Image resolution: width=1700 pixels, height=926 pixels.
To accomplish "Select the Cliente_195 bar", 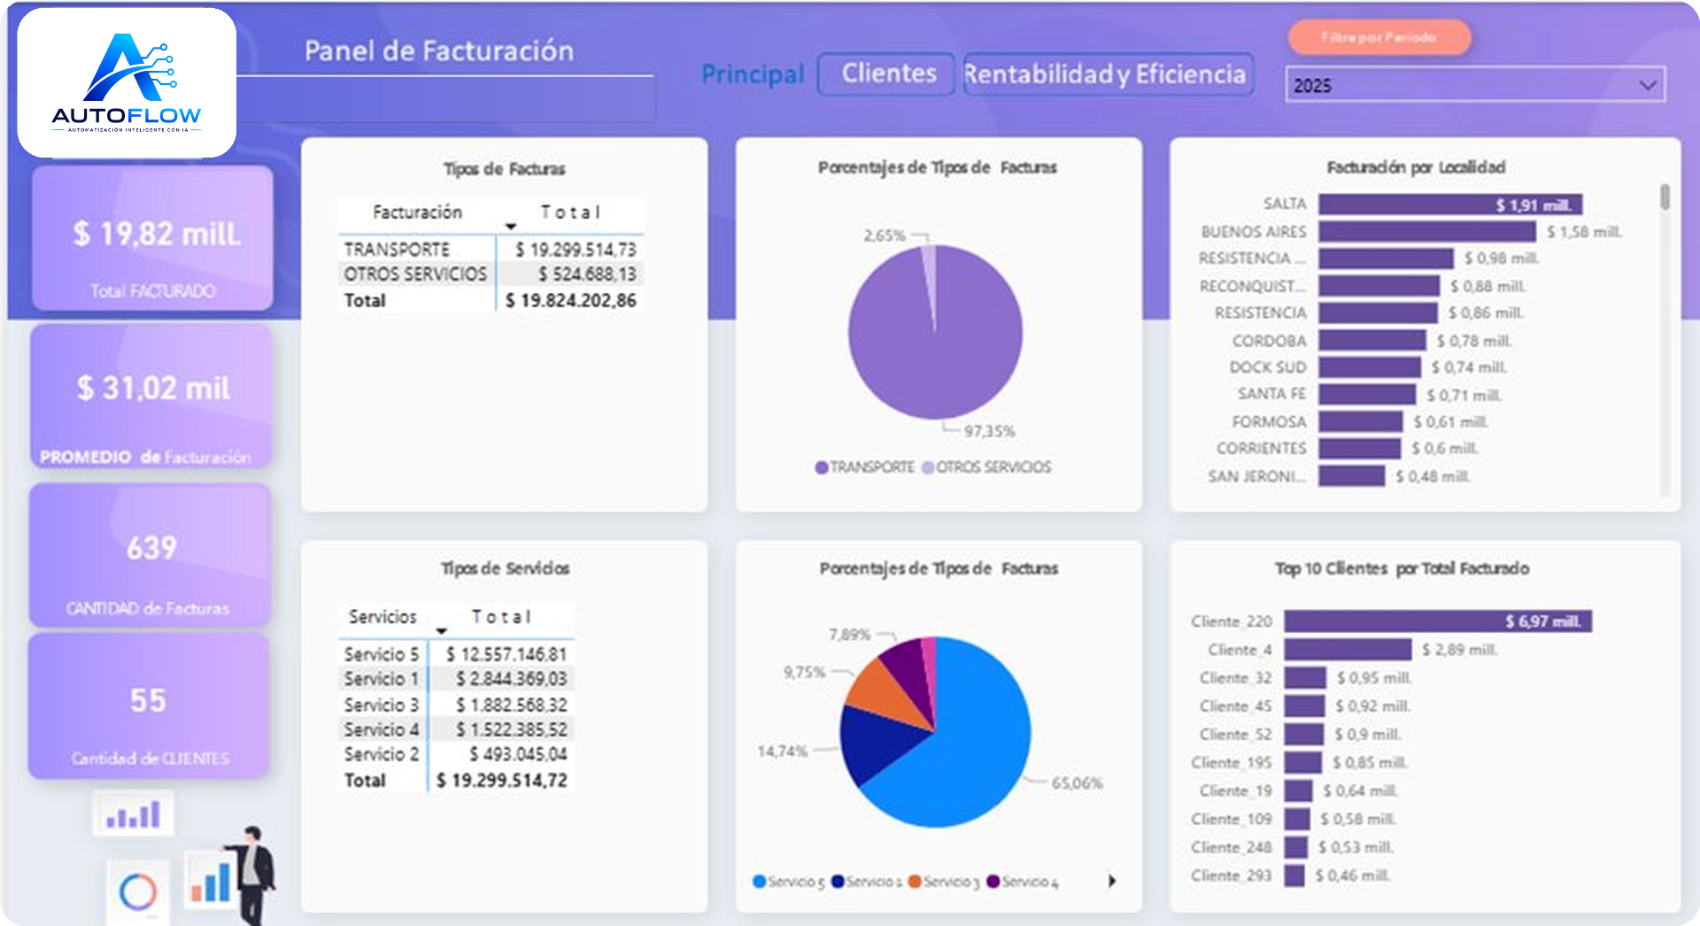I will [1303, 763].
